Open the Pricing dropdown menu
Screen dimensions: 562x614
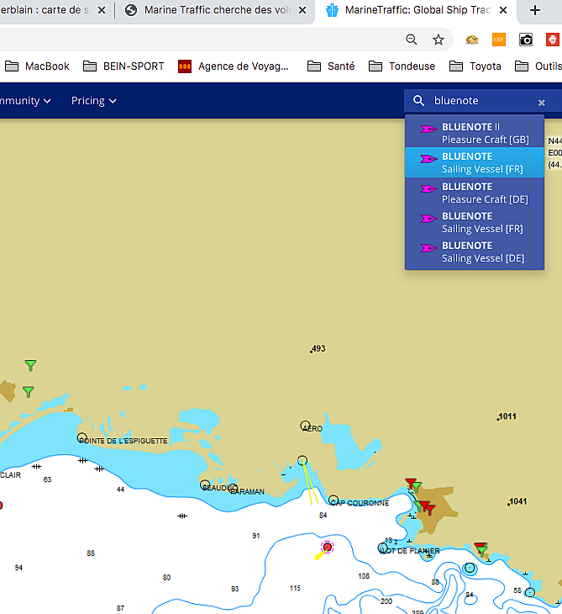pyautogui.click(x=94, y=101)
